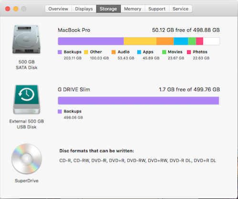
Task: Click the MacBook Pro volume name
Action: click(74, 30)
